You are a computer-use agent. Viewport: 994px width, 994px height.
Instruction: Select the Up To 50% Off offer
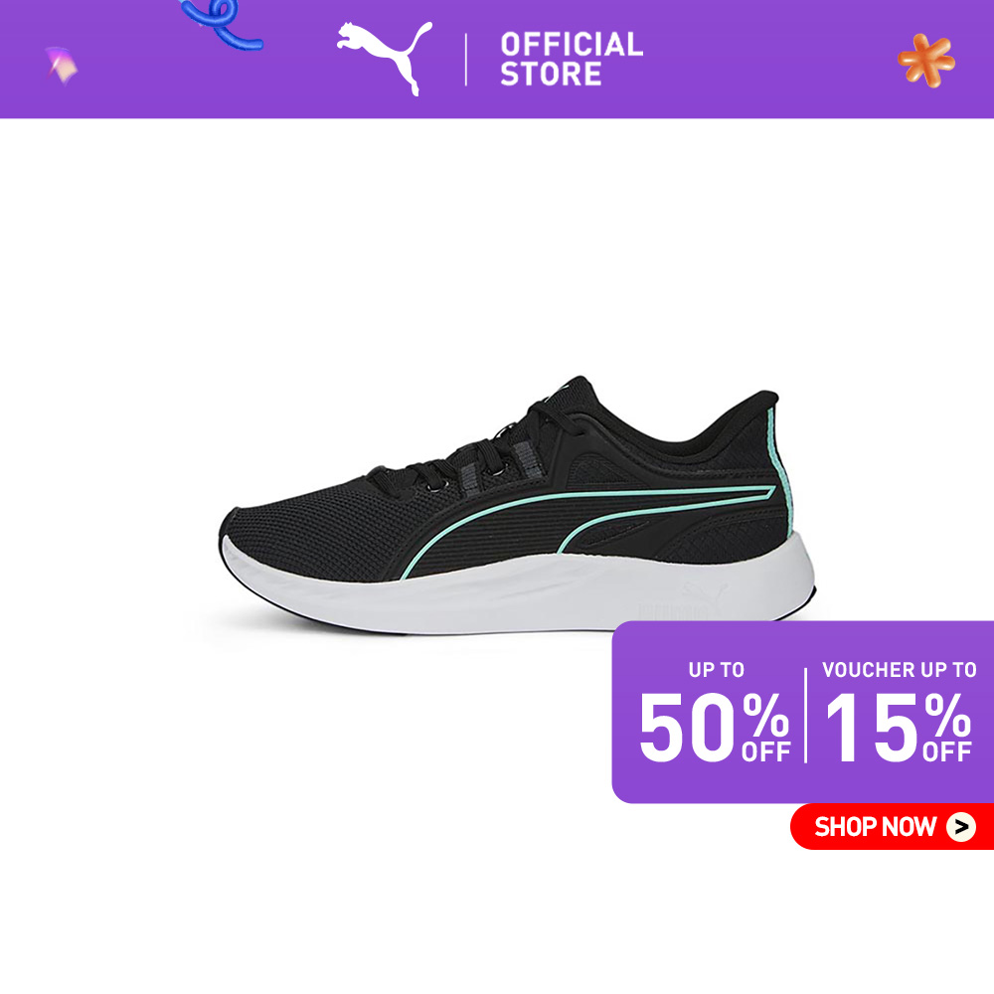(715, 713)
